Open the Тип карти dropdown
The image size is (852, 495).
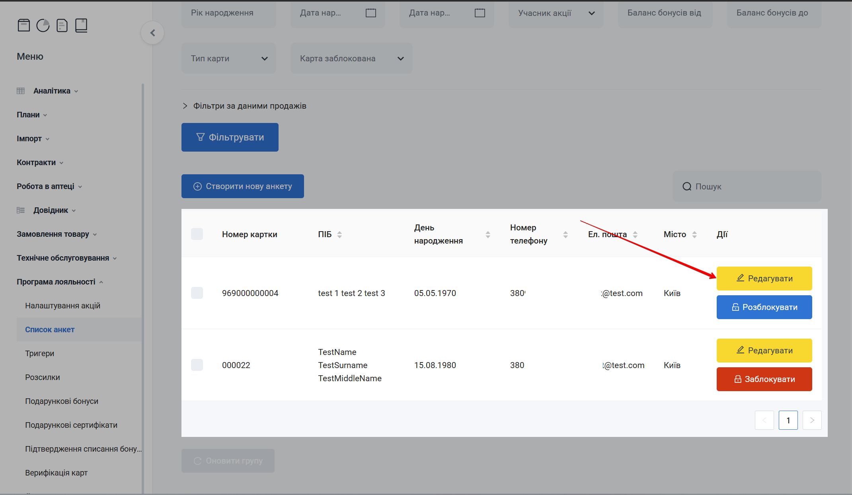tap(228, 58)
